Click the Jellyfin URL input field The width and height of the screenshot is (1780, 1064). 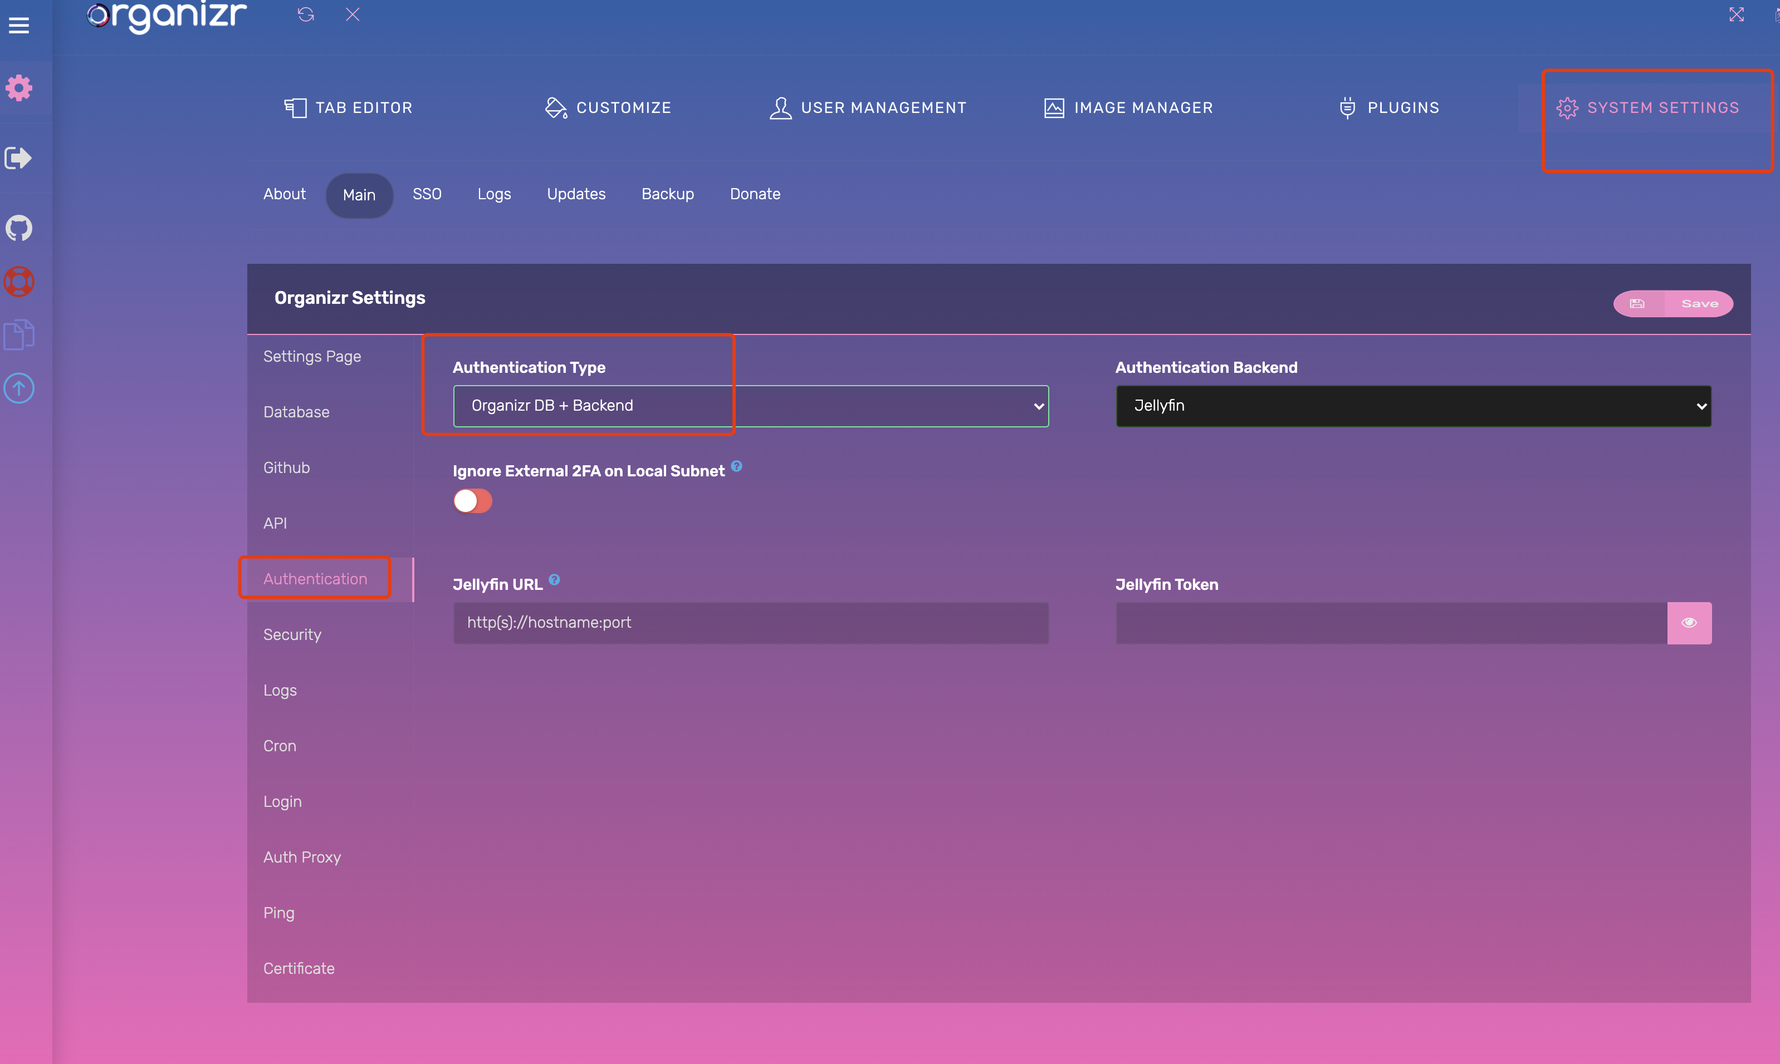(750, 622)
